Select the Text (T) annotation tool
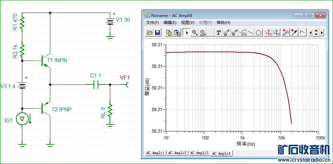333x164 pixels. 218,33
